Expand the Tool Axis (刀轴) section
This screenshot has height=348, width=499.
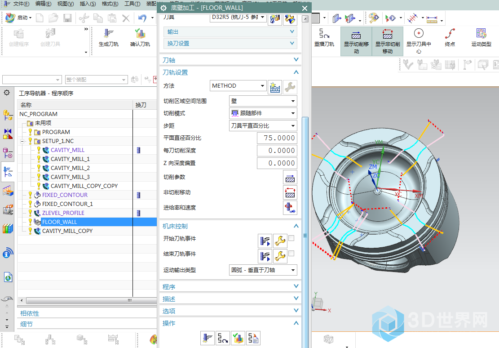pyautogui.click(x=230, y=60)
